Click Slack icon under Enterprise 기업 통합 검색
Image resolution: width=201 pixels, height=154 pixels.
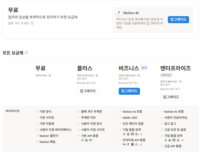166,140
